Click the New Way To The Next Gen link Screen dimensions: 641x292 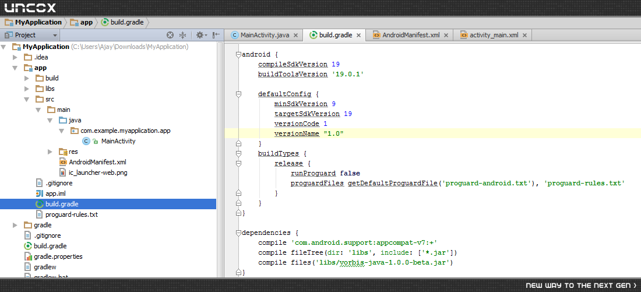click(x=581, y=285)
